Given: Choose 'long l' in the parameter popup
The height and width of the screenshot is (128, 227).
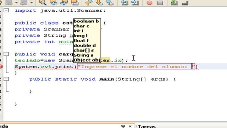Looking at the screenshot, I should tap(81, 36).
